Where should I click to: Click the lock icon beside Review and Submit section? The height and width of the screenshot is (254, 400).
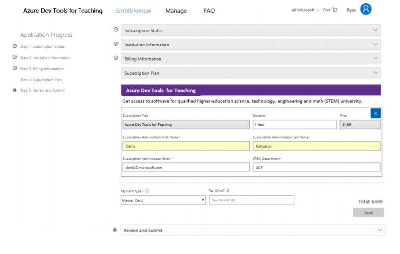(x=115, y=230)
